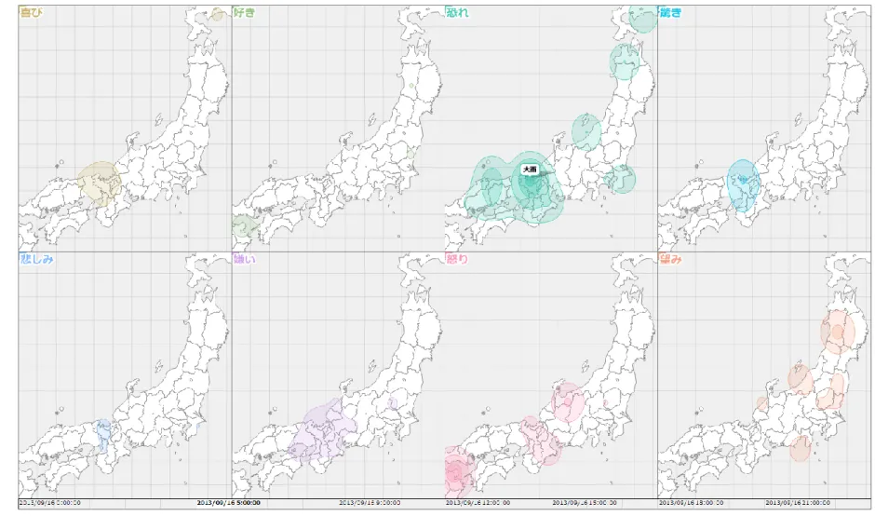Image resolution: width=875 pixels, height=516 pixels.
Task: Jump to the 15:00:00 timeline marker
Action: [585, 503]
